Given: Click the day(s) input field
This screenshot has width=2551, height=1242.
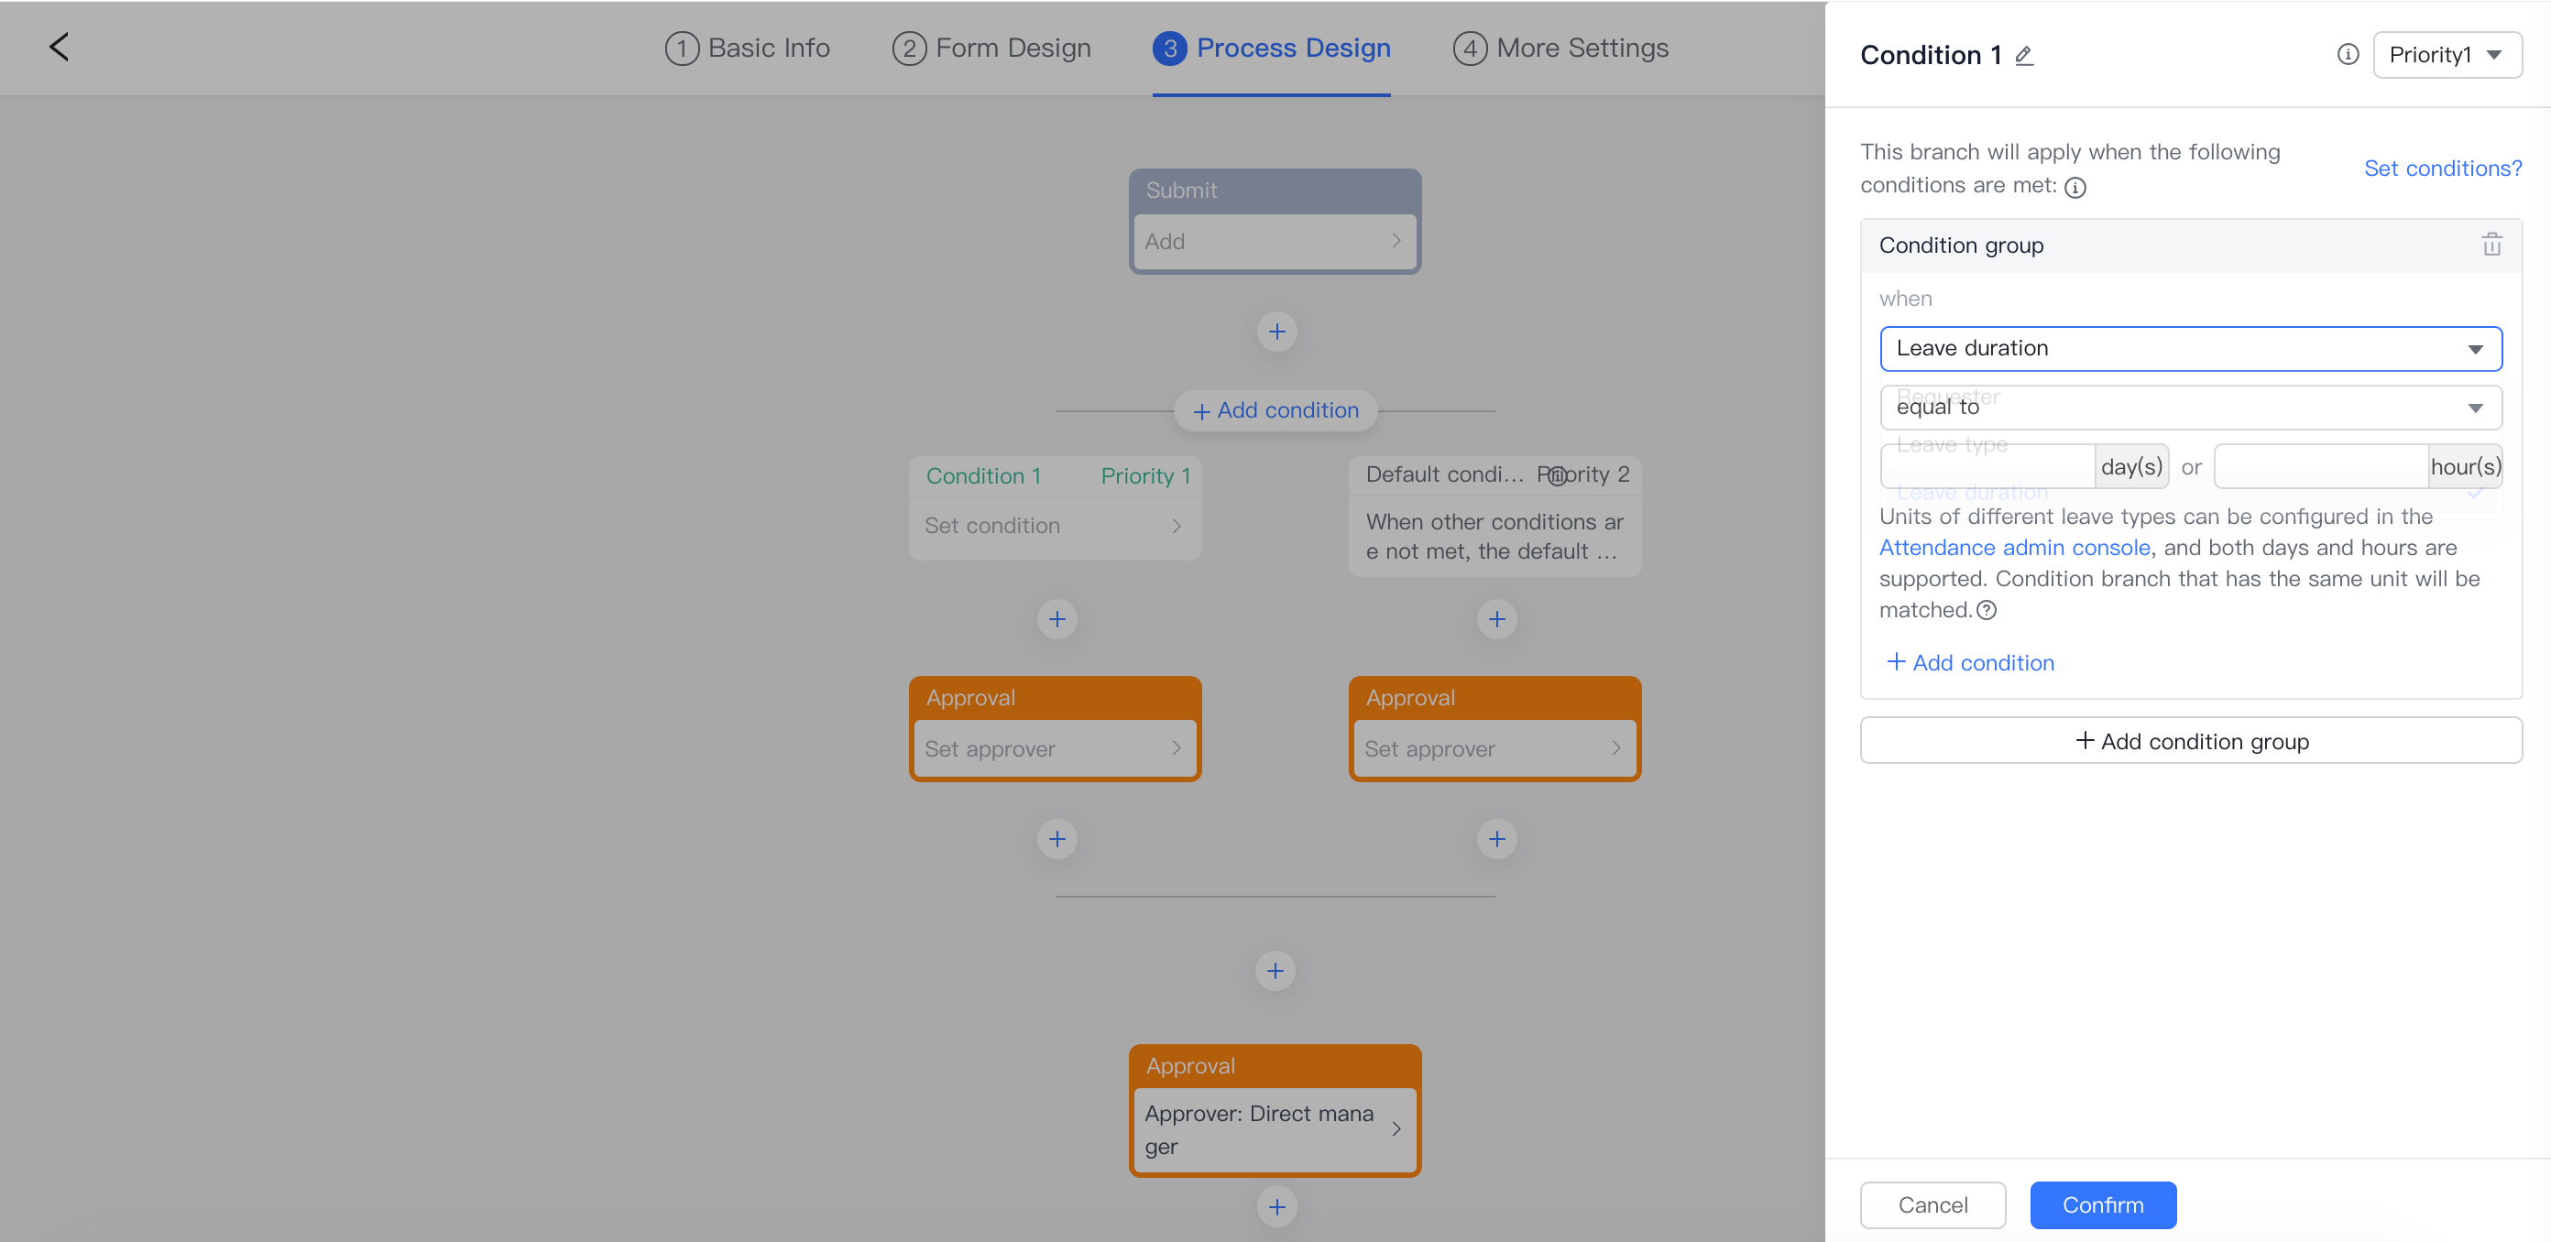Looking at the screenshot, I should click(1987, 466).
